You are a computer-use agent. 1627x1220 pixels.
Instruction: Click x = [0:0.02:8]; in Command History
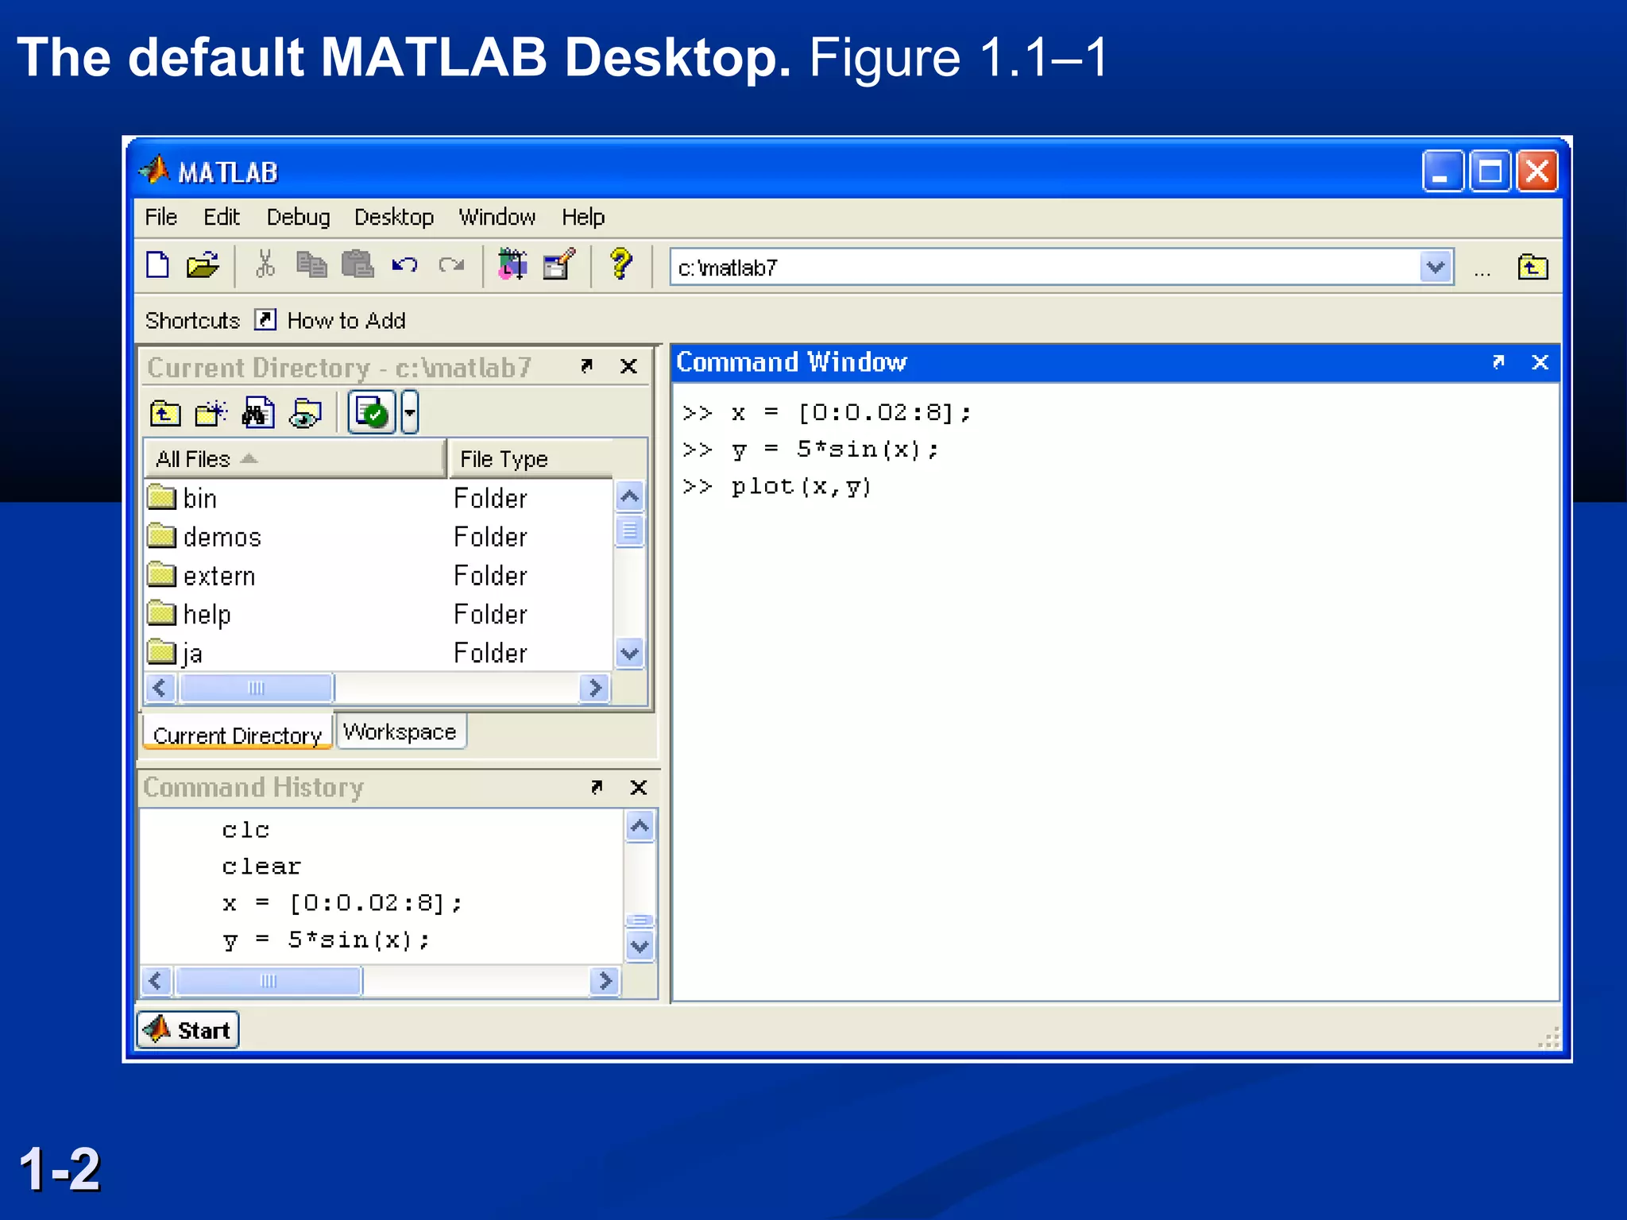(x=342, y=903)
